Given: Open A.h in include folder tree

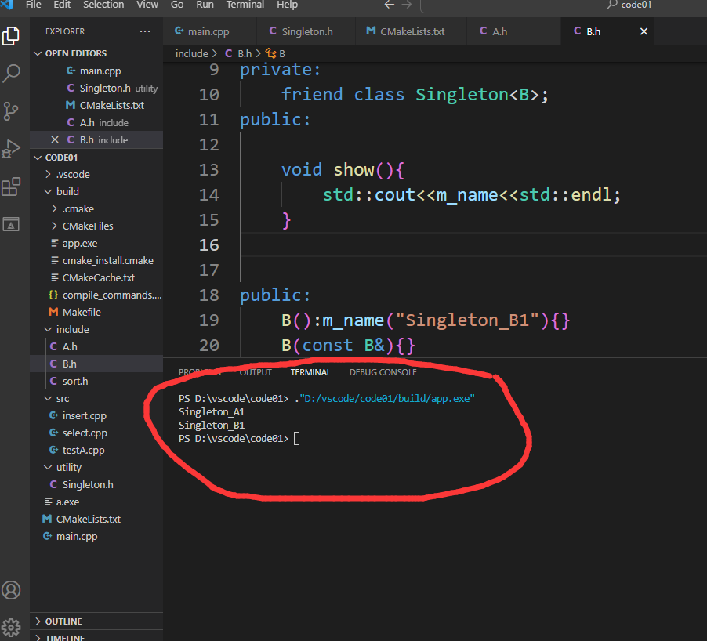Looking at the screenshot, I should coord(96,346).
